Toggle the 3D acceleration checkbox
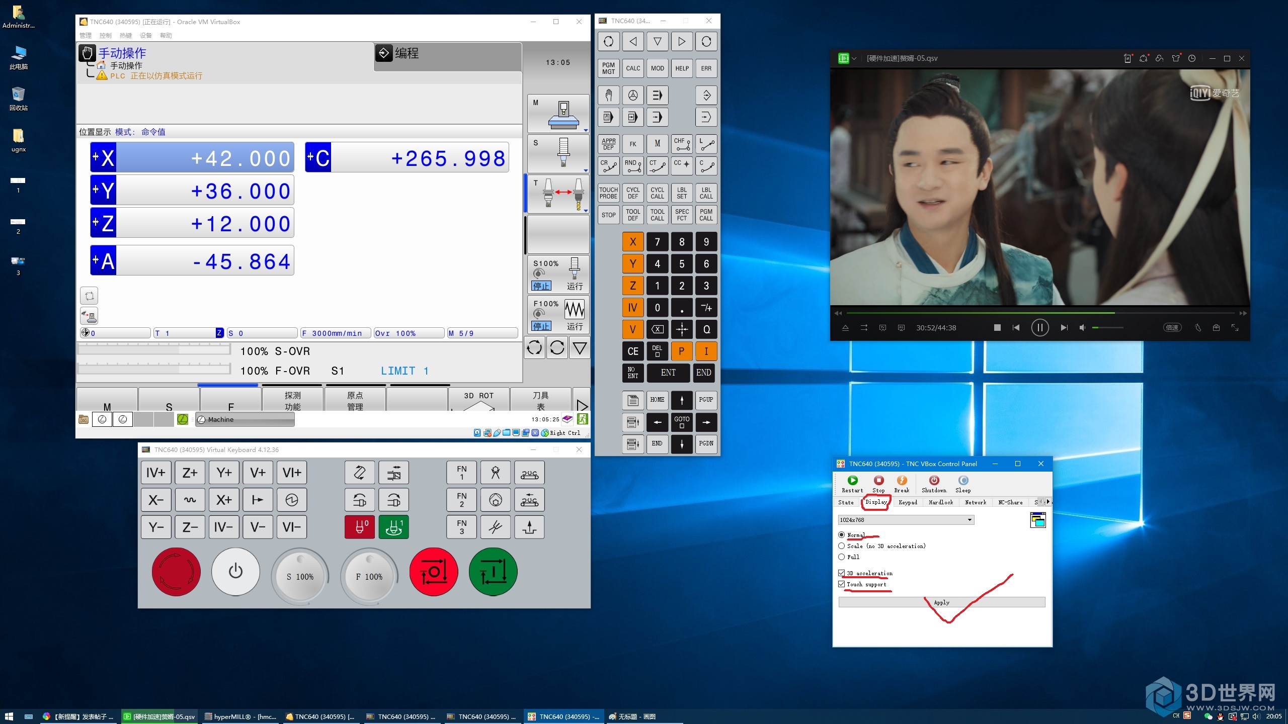Viewport: 1288px width, 724px height. coord(841,573)
